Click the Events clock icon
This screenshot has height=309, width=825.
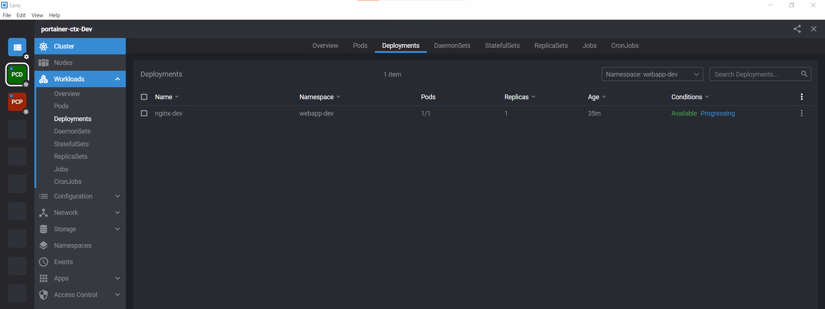click(x=44, y=262)
